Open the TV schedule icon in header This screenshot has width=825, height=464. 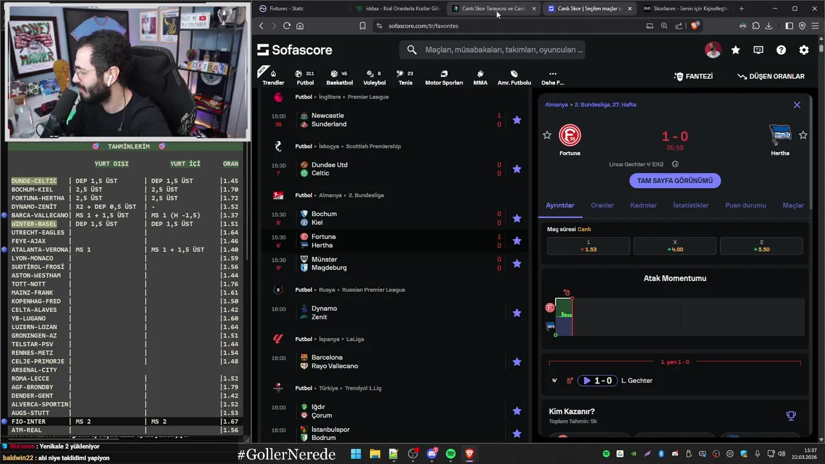click(759, 50)
